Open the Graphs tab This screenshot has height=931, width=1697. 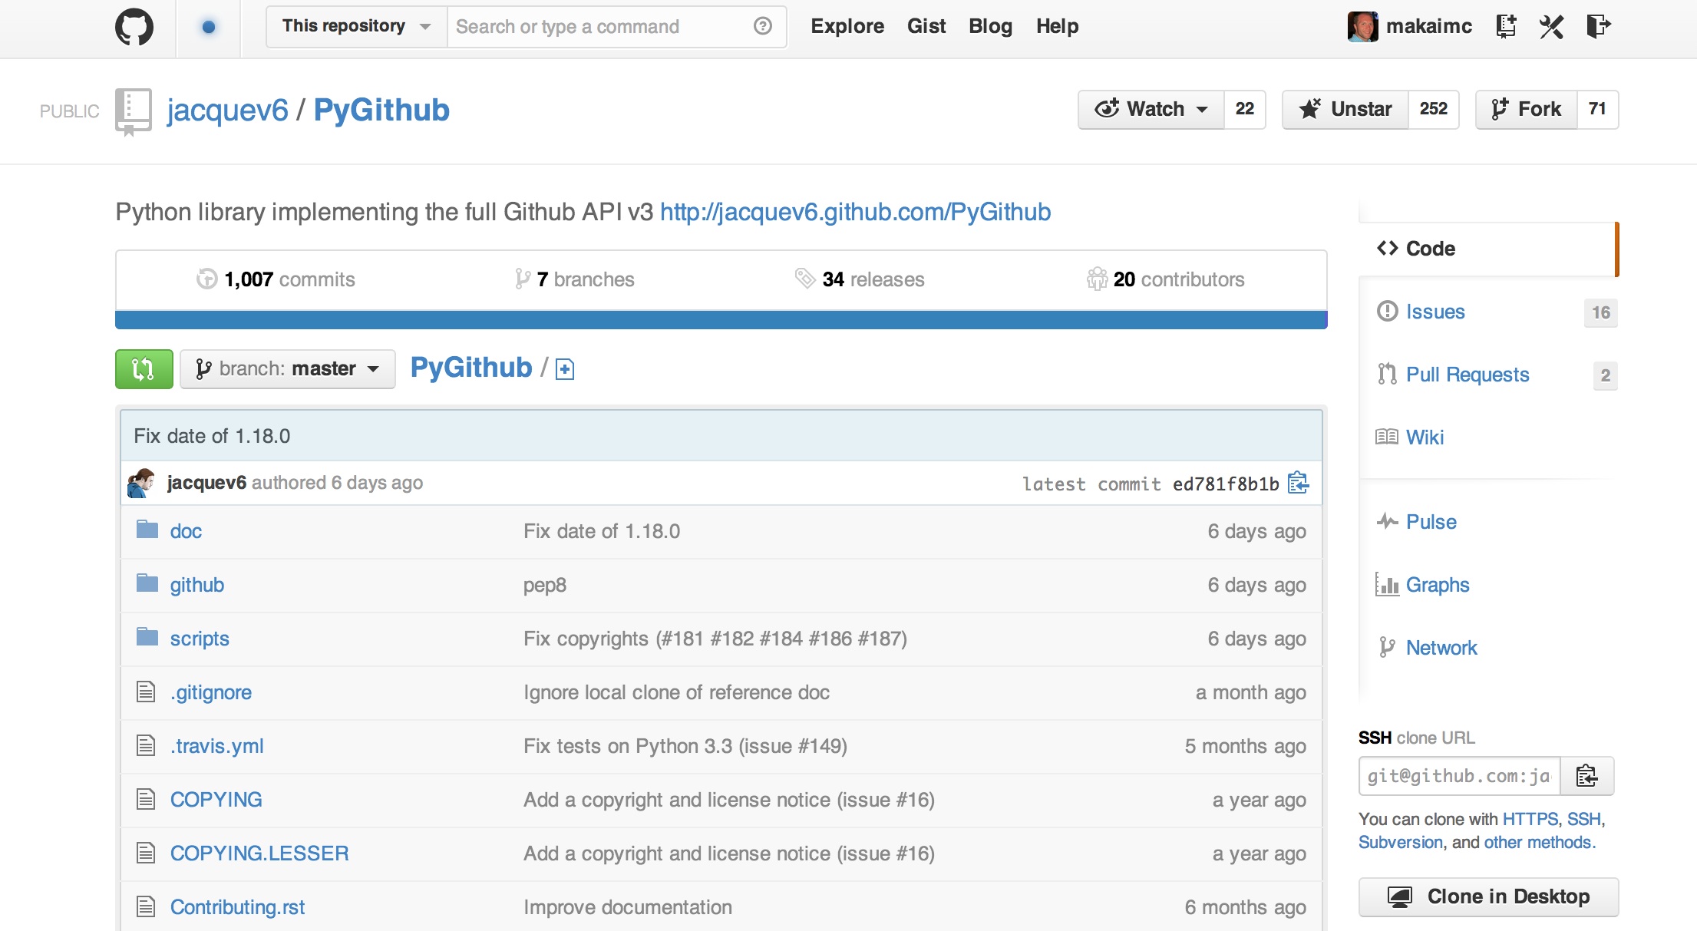(1438, 584)
